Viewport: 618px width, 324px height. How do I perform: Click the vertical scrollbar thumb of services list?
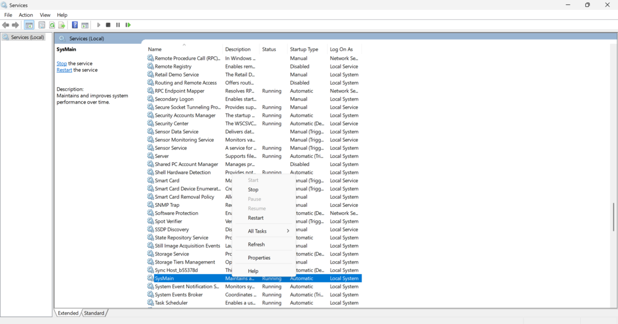[x=613, y=217]
